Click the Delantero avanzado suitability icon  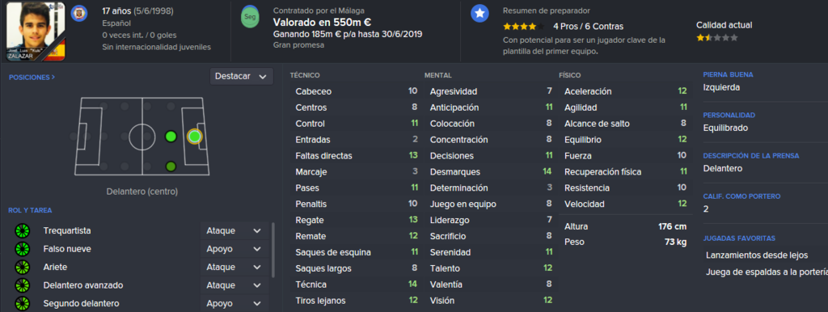tap(22, 285)
